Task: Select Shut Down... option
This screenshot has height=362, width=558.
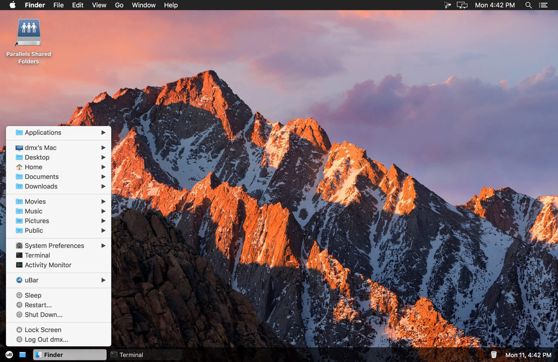Action: click(44, 315)
